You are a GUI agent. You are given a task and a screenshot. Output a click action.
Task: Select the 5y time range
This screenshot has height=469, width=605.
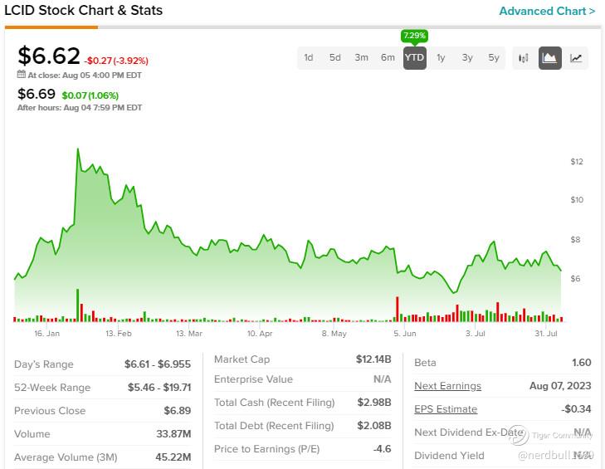(494, 58)
